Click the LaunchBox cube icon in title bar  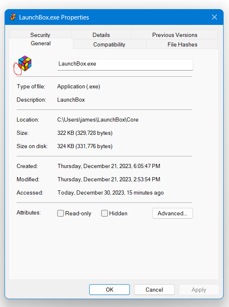click(13, 17)
